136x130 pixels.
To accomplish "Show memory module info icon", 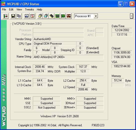I will click(x=51, y=16).
